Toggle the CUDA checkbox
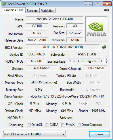Image resolution: width=113 pixels, height=140 pixels. pos(47,124)
